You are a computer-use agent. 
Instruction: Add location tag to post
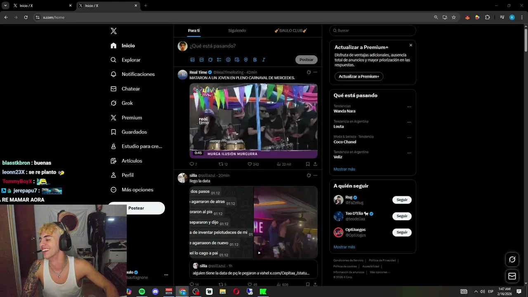[246, 60]
